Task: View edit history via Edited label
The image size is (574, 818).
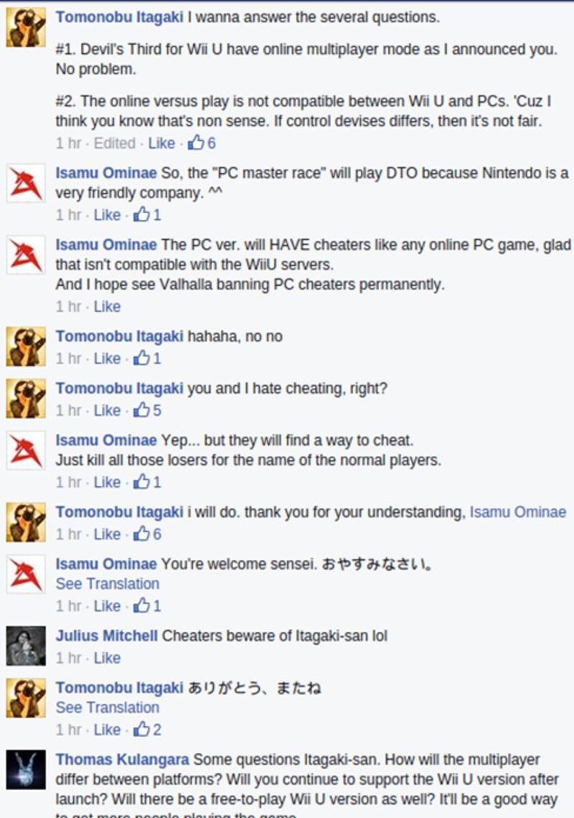Action: coord(114,143)
